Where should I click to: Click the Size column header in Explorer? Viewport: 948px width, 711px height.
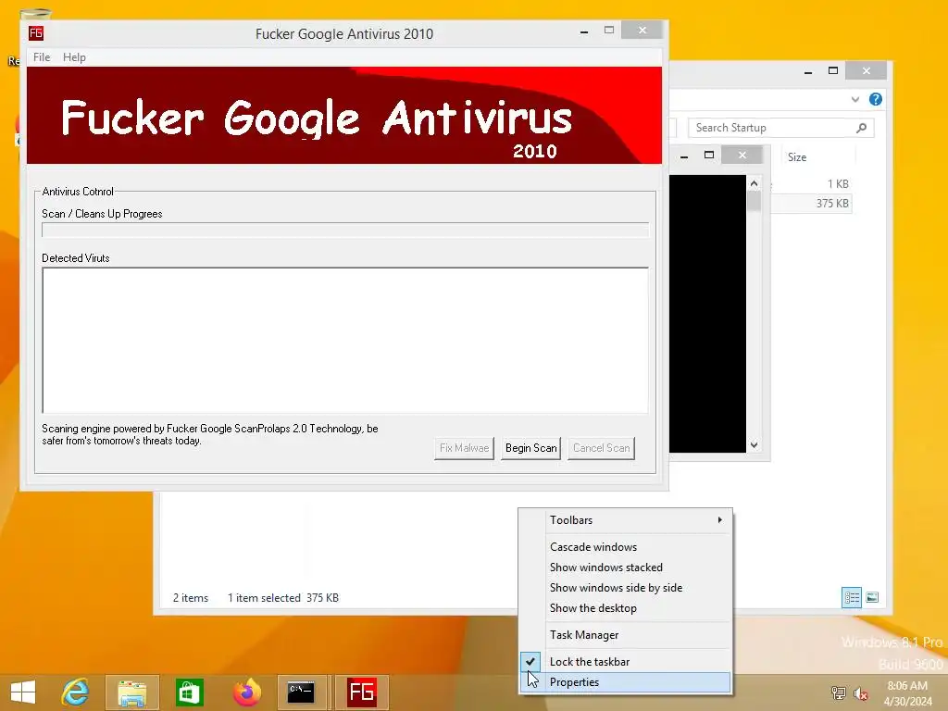click(x=818, y=157)
